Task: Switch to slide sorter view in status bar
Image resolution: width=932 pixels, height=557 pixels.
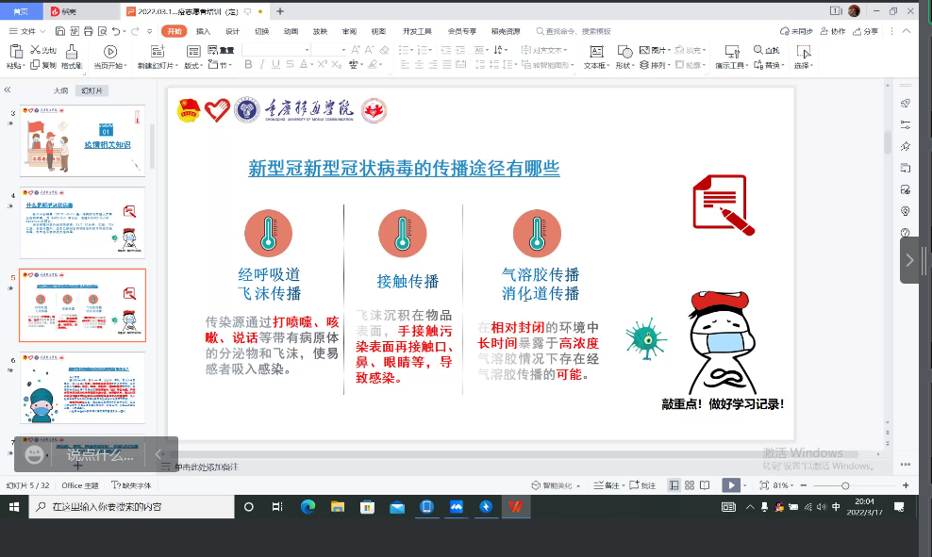Action: [x=691, y=485]
